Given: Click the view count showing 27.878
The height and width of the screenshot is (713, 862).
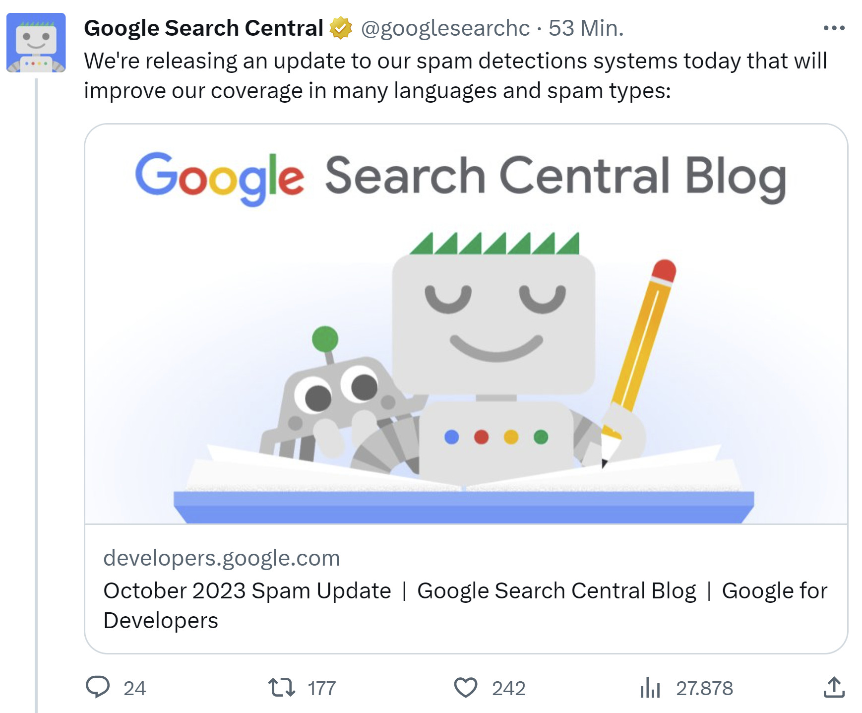Looking at the screenshot, I should pyautogui.click(x=704, y=688).
